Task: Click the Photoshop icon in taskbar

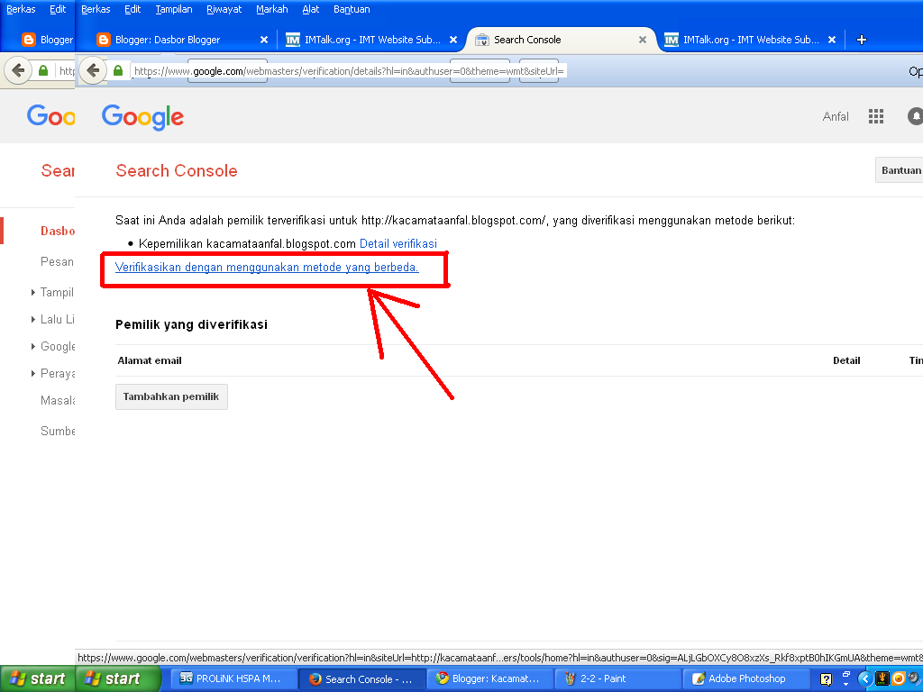Action: (x=699, y=679)
